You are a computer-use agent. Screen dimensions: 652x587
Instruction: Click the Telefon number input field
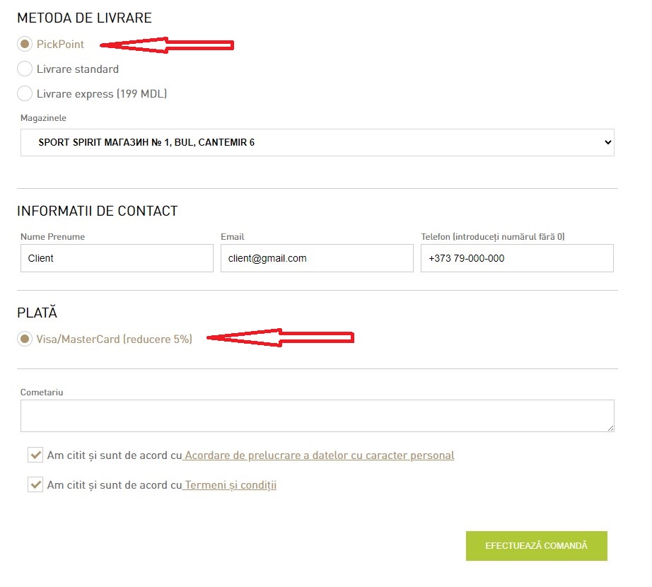point(517,258)
